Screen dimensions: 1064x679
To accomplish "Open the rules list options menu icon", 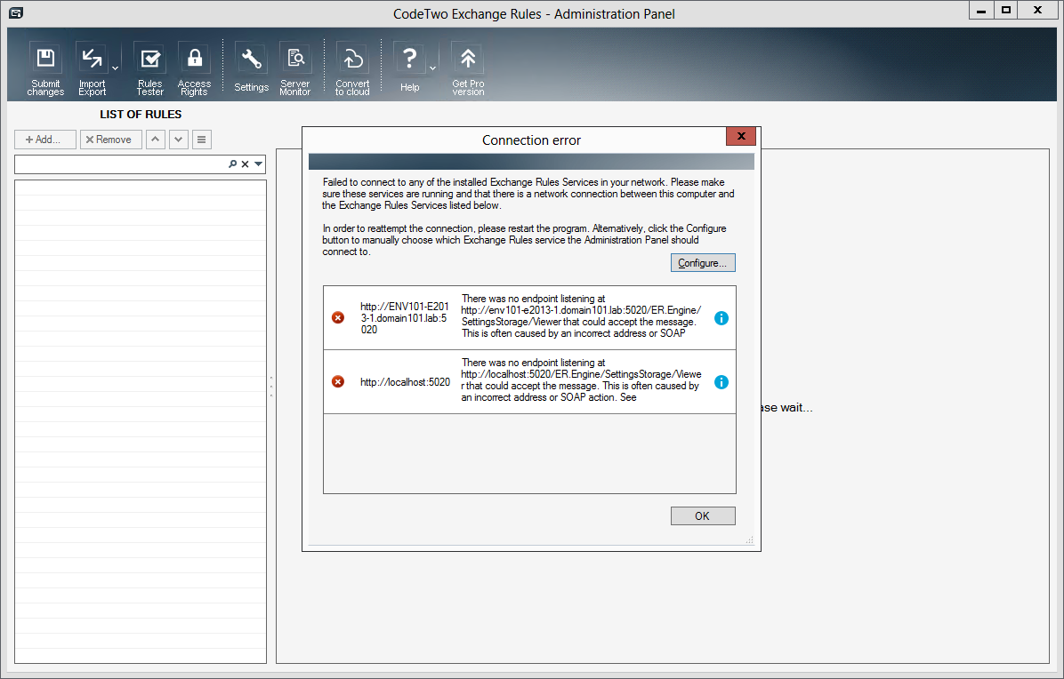I will click(x=202, y=140).
